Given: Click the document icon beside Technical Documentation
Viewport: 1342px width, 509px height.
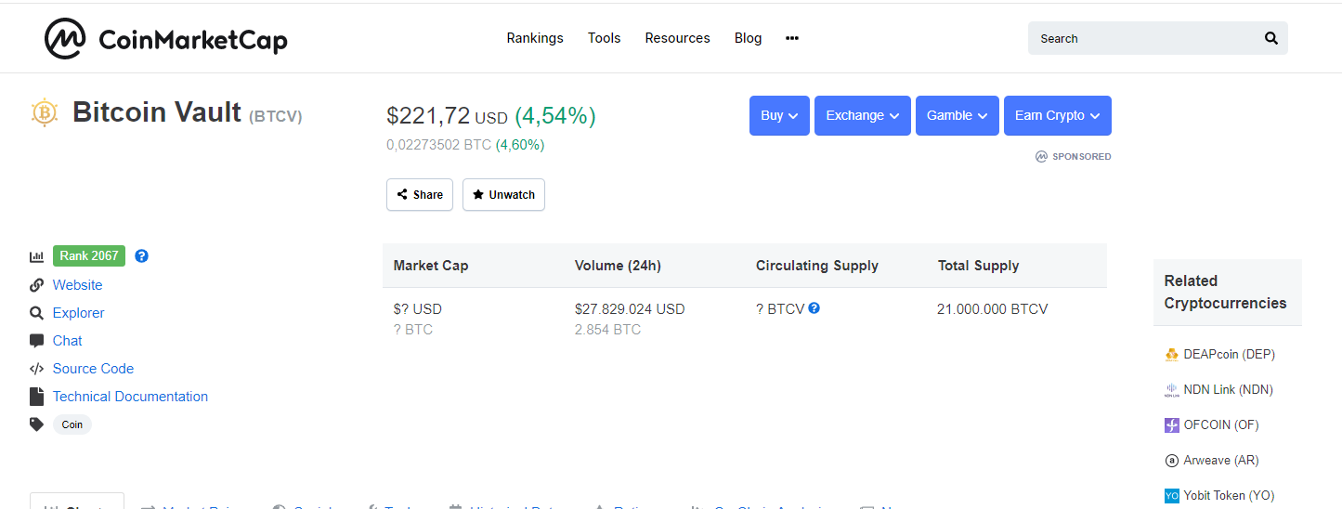Looking at the screenshot, I should tap(36, 397).
